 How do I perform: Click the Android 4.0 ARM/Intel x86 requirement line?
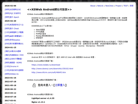click(x=63, y=57)
